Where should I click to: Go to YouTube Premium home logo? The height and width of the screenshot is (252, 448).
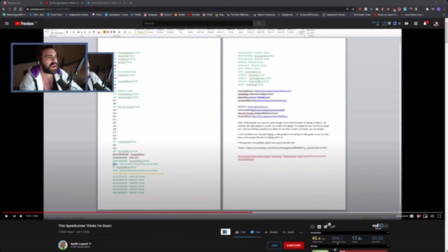24,24
